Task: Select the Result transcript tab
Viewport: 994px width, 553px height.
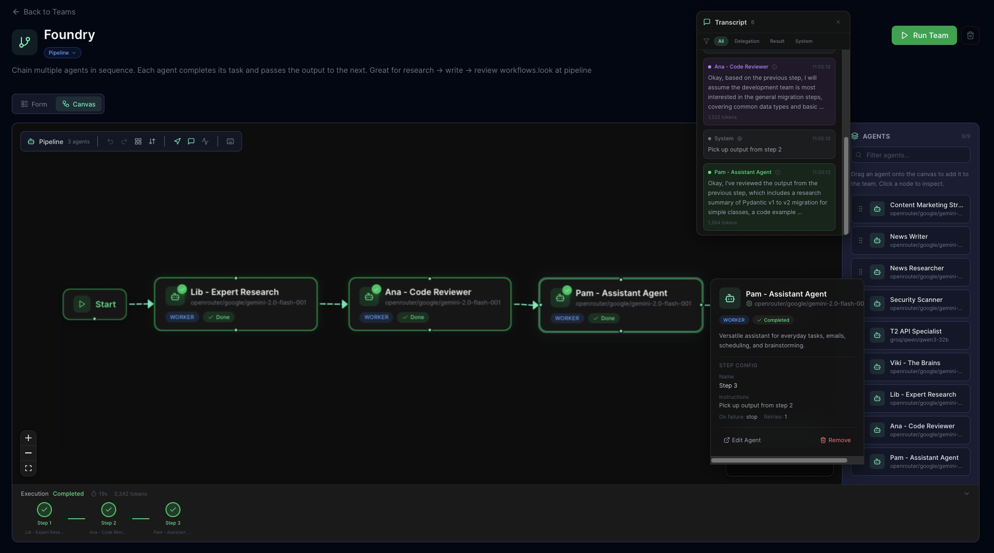Action: coord(777,41)
